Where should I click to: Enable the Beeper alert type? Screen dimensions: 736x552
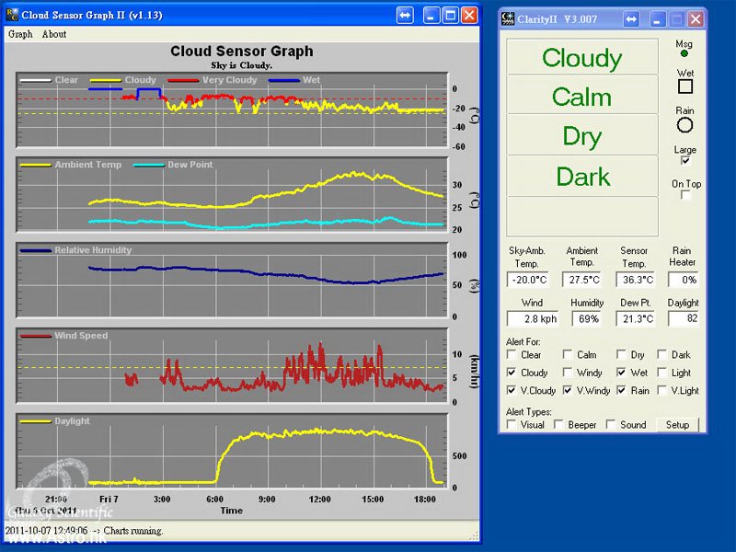(x=560, y=424)
